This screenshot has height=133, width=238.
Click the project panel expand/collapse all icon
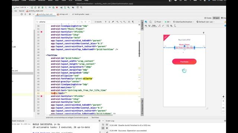25,14
